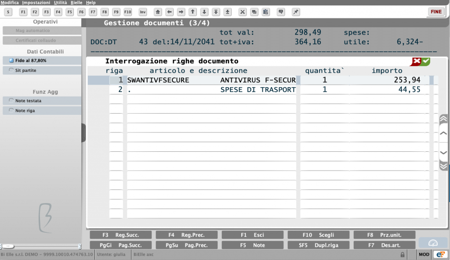Jump to last page double-chevron down
Viewport: 450px width, 260px height.
[x=443, y=166]
